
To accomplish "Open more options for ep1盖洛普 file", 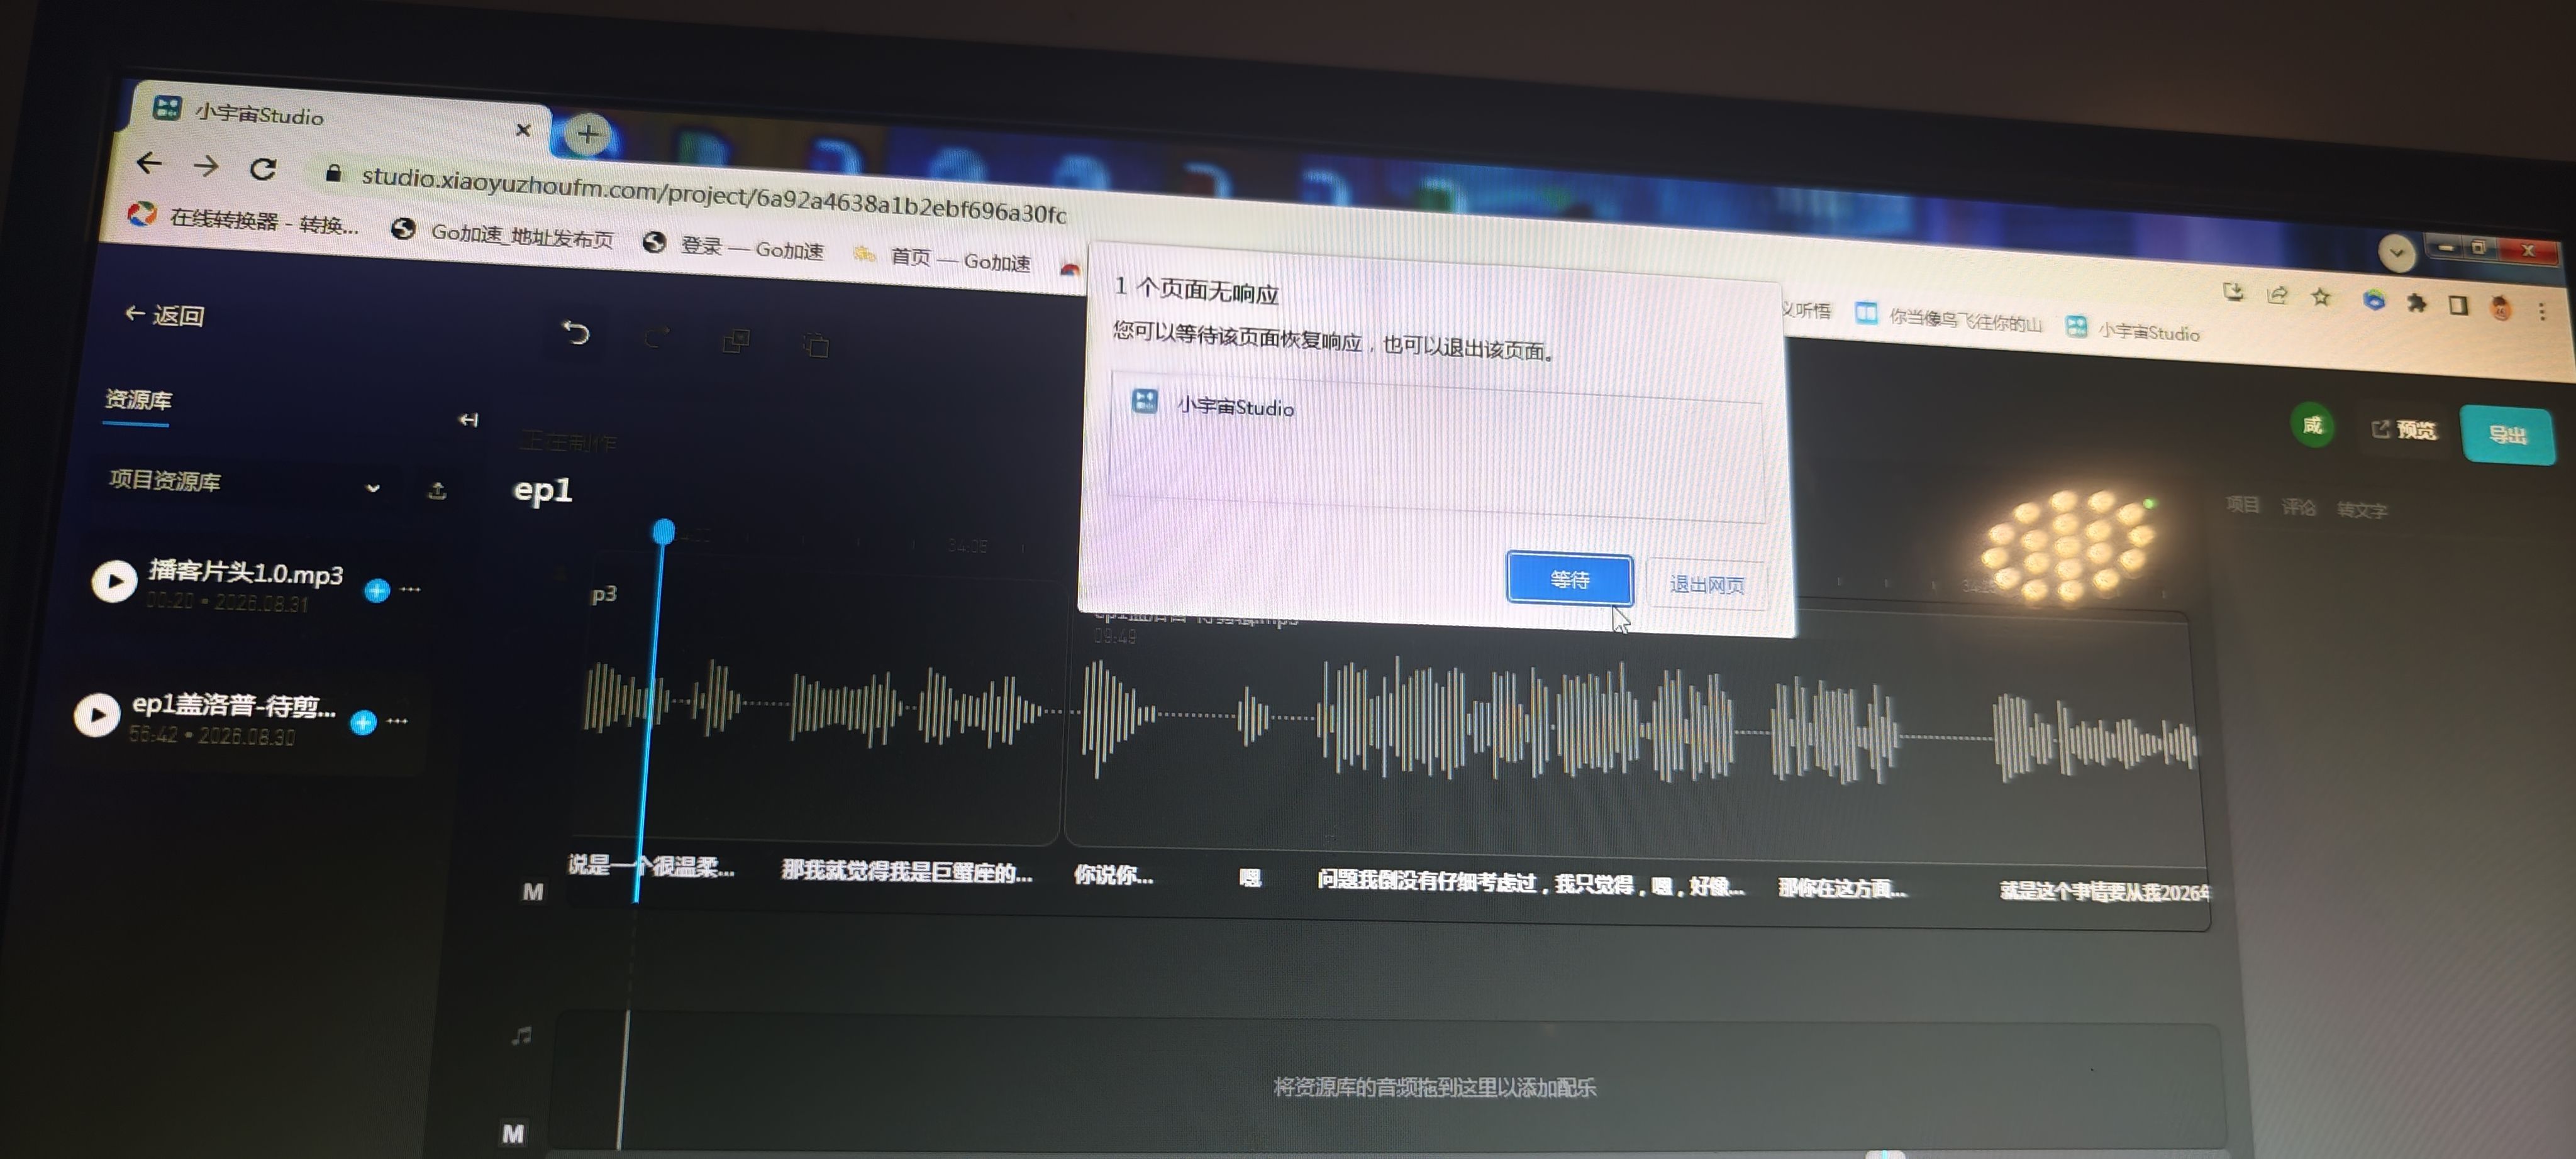I will [x=397, y=720].
